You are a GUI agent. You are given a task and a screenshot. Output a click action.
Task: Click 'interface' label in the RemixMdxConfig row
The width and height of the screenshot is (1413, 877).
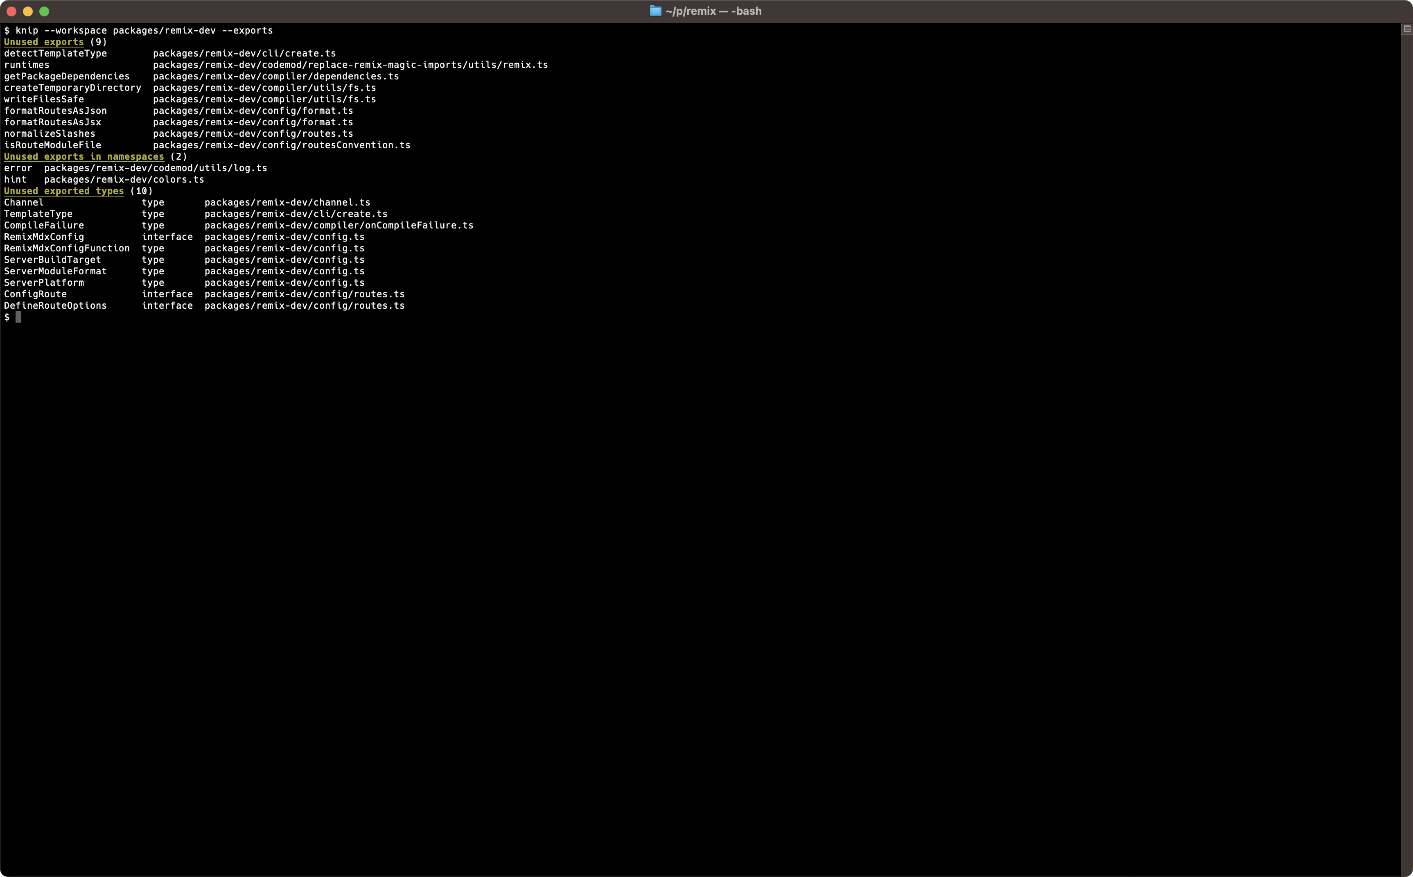pos(167,237)
